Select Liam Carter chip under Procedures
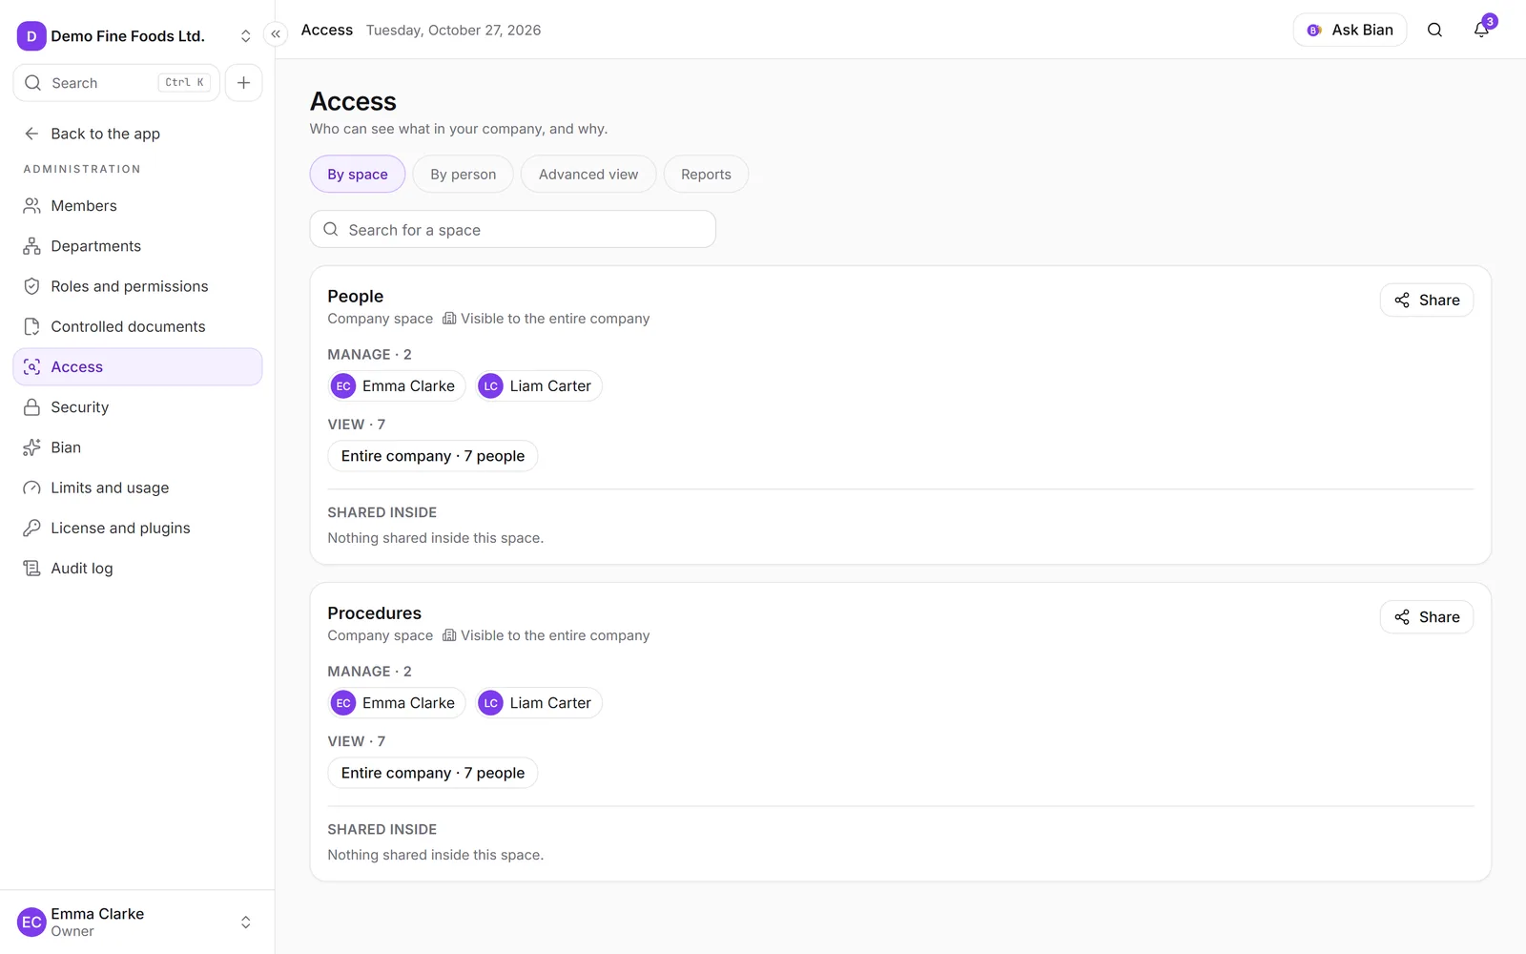The width and height of the screenshot is (1526, 954). tap(539, 703)
